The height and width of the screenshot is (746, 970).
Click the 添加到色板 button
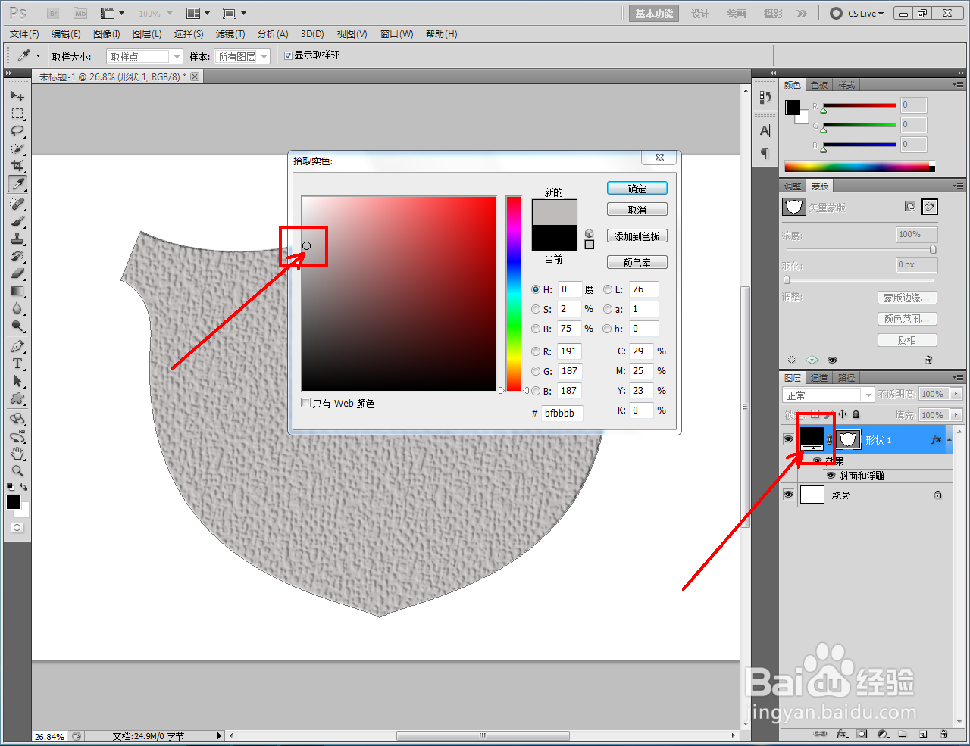click(x=637, y=236)
